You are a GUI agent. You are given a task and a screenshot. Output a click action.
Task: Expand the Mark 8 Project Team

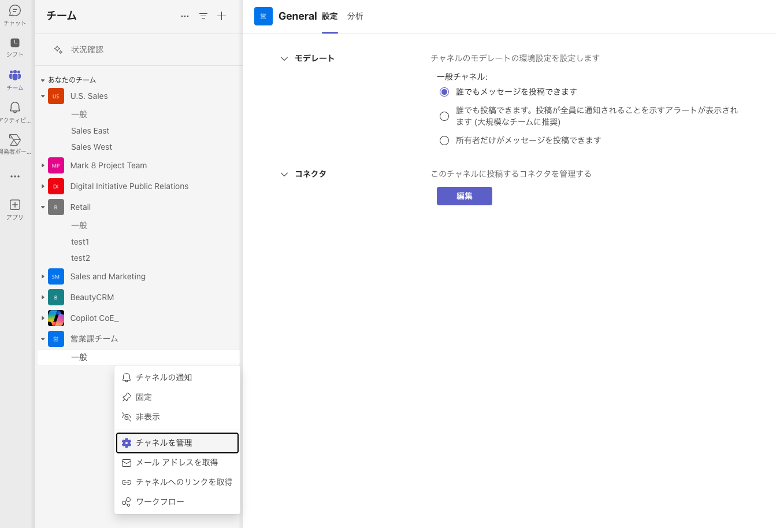[43, 165]
